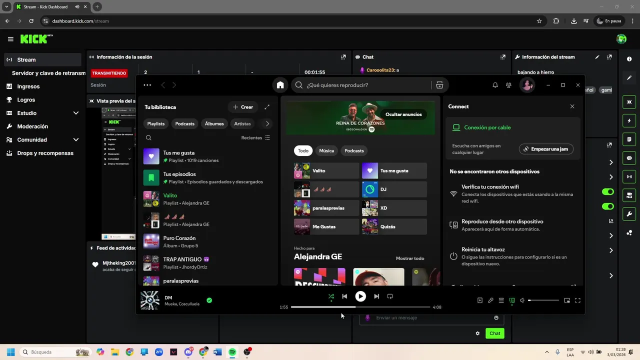Show more library filters with arrow
Viewport: 640px width, 360px height.
[x=267, y=123]
